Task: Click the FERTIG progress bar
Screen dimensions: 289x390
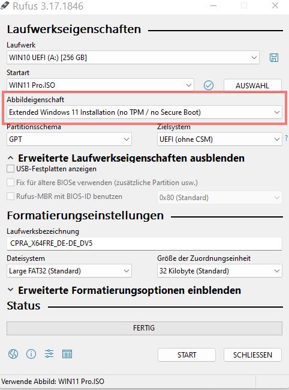Action: coord(144,328)
